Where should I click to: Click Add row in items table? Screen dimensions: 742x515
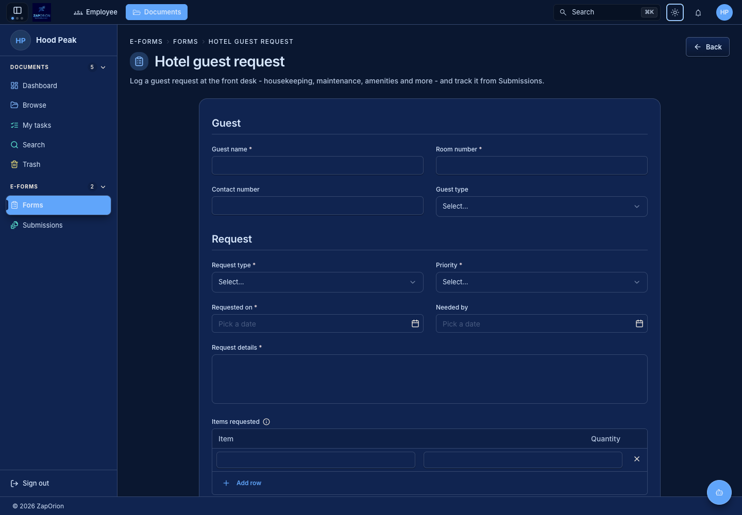point(242,483)
